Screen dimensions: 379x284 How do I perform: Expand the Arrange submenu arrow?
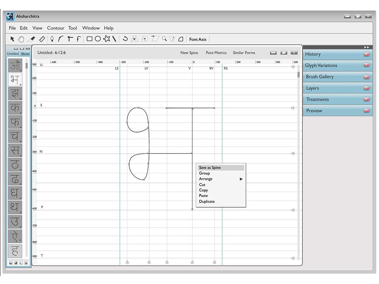point(241,179)
